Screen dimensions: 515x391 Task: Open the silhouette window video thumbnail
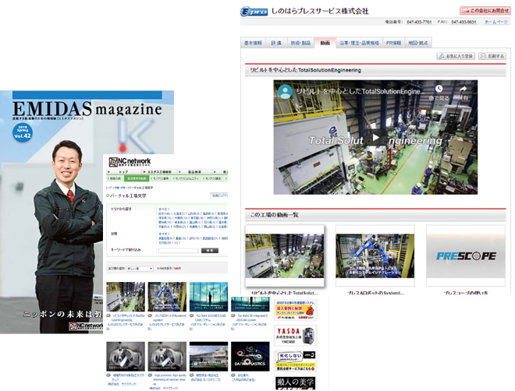tap(208, 297)
